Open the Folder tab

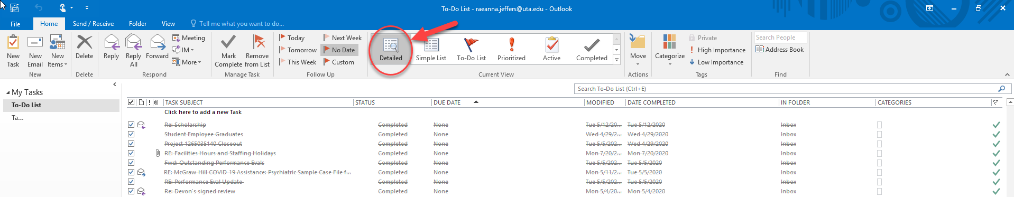pos(137,24)
